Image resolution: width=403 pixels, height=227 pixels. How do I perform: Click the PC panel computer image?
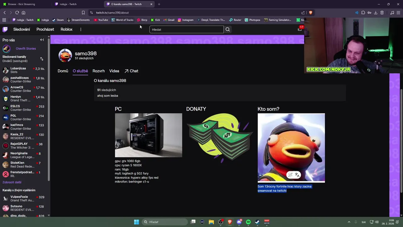pyautogui.click(x=148, y=135)
